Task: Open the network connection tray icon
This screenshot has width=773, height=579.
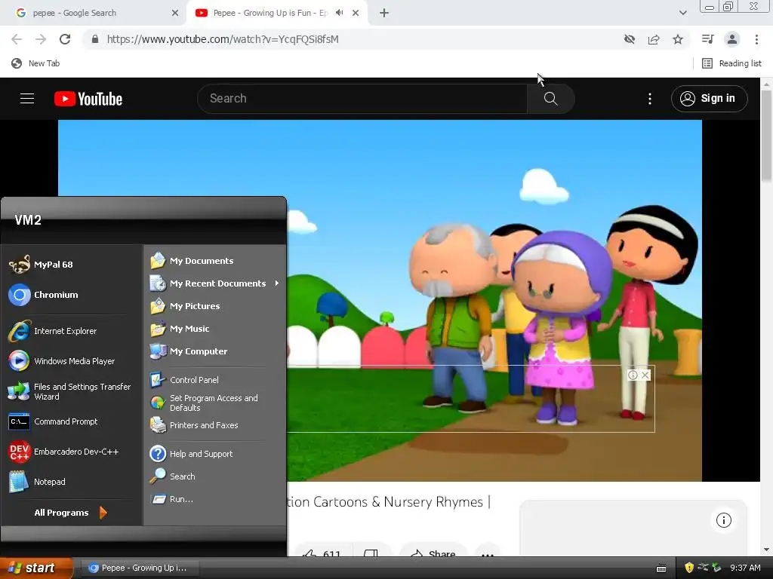Action: [x=704, y=568]
